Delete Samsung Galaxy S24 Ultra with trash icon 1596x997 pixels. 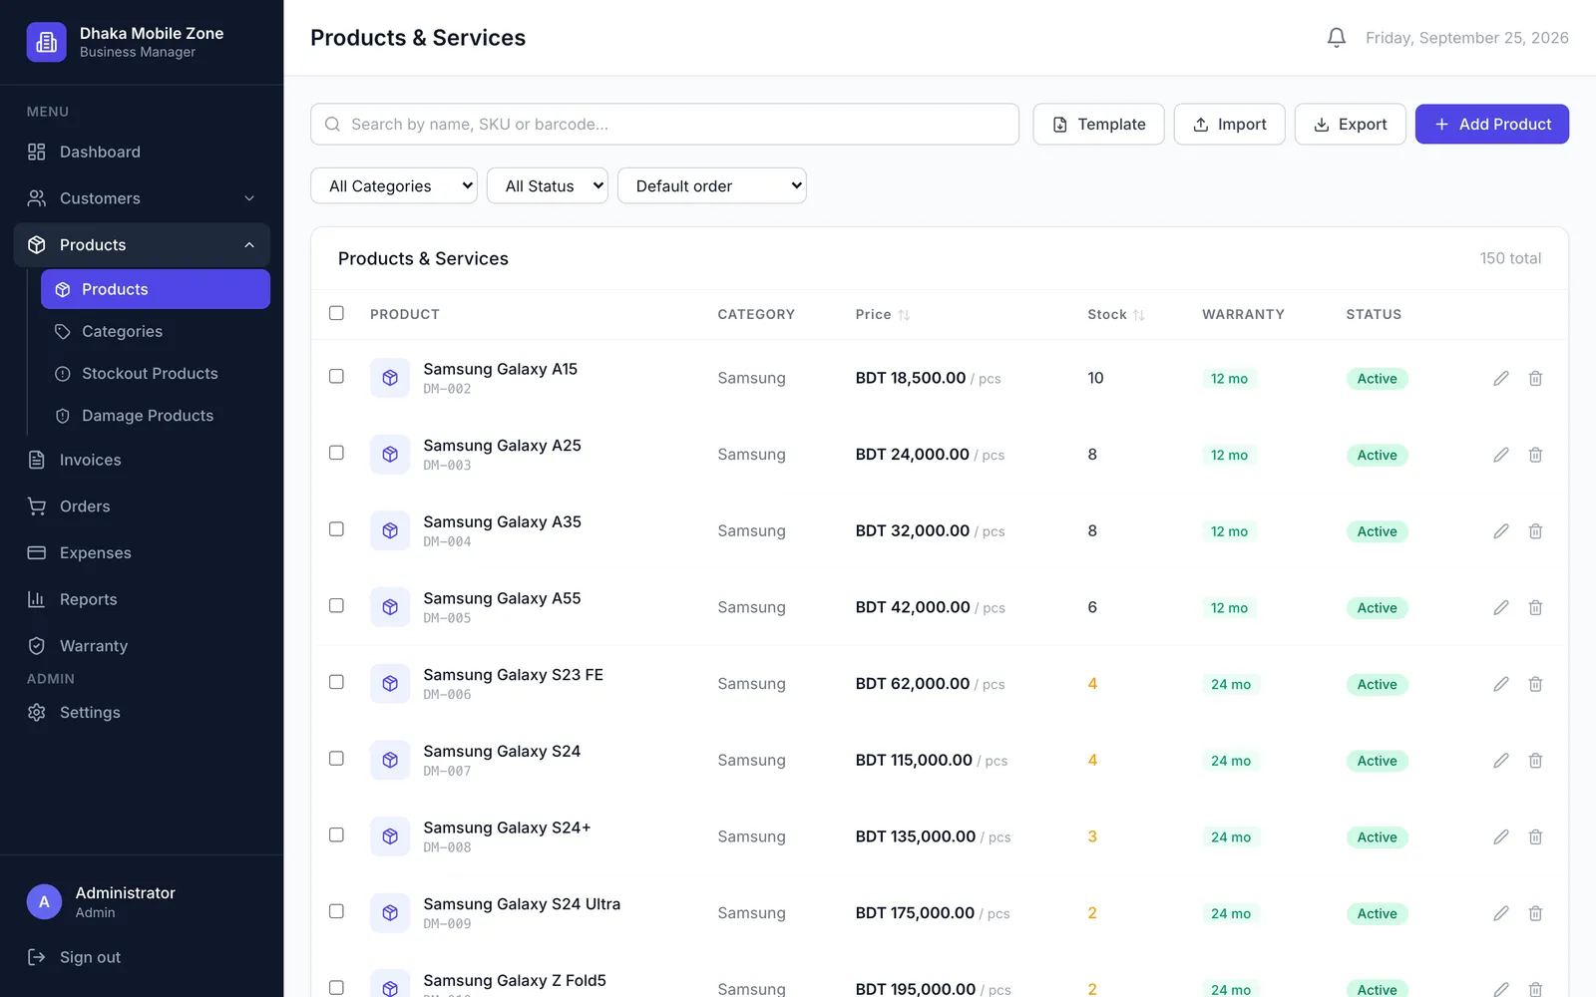(1536, 913)
